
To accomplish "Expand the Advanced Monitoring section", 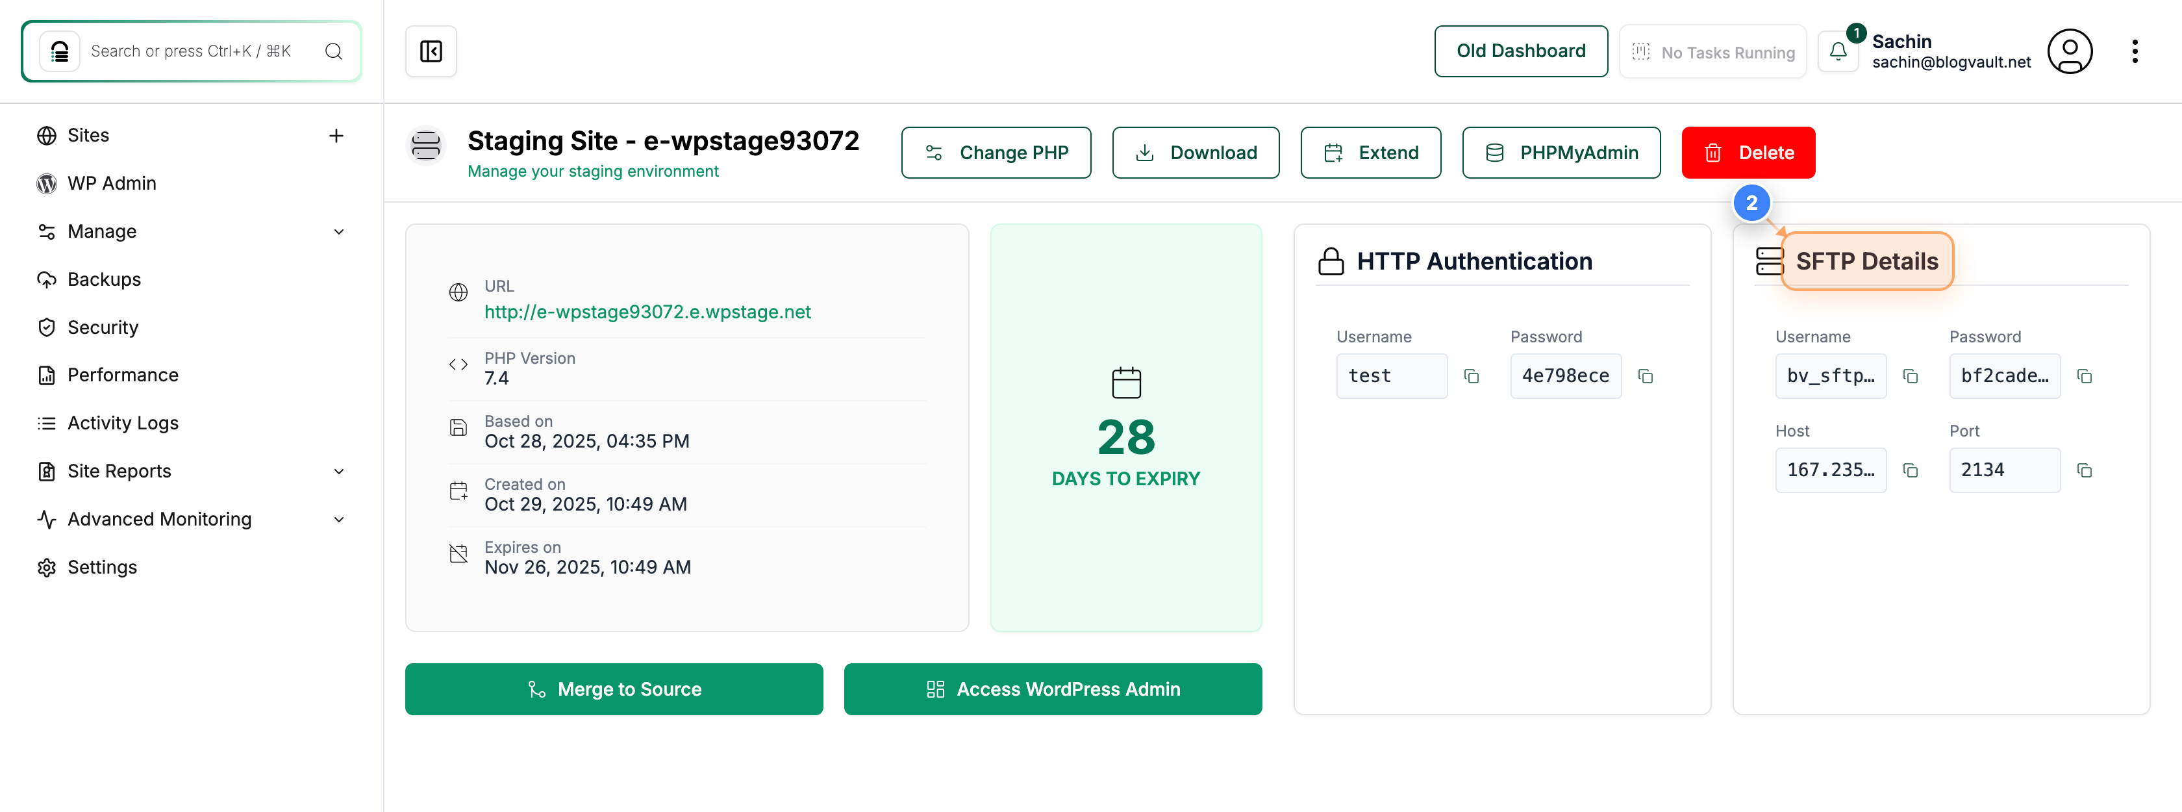I will click(x=339, y=519).
